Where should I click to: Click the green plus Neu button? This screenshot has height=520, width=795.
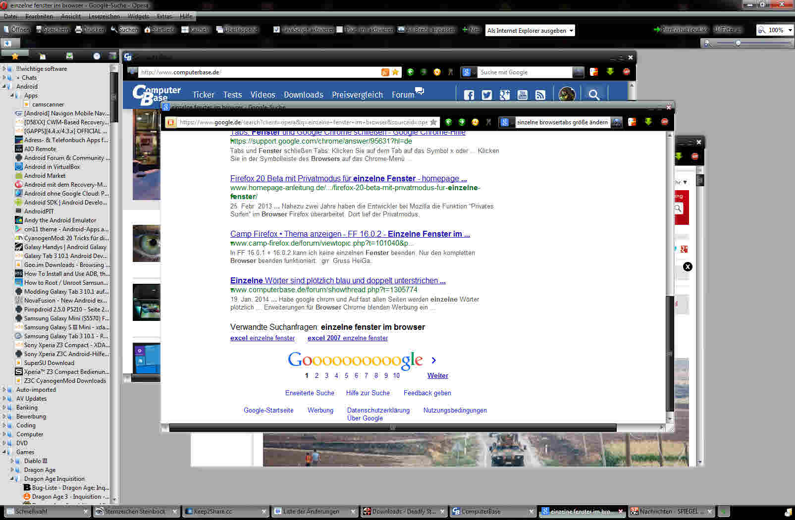click(x=471, y=30)
